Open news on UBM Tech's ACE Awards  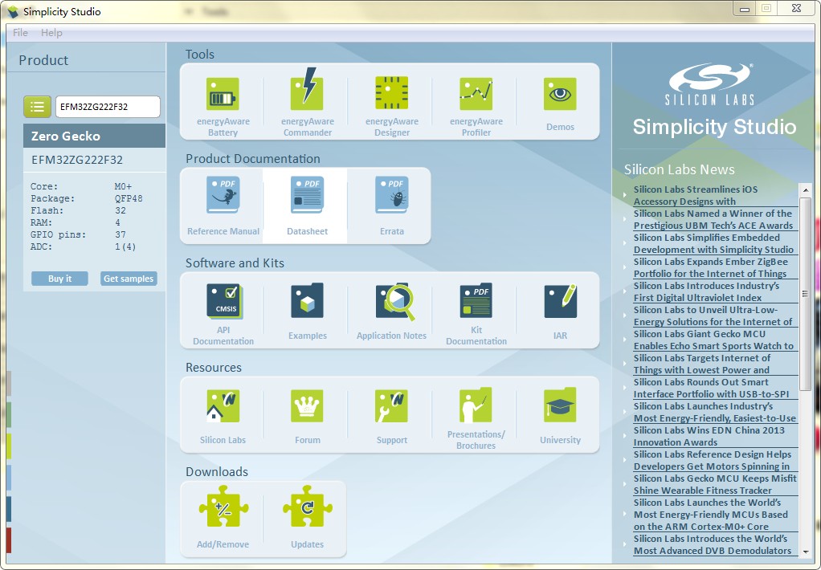click(x=713, y=219)
